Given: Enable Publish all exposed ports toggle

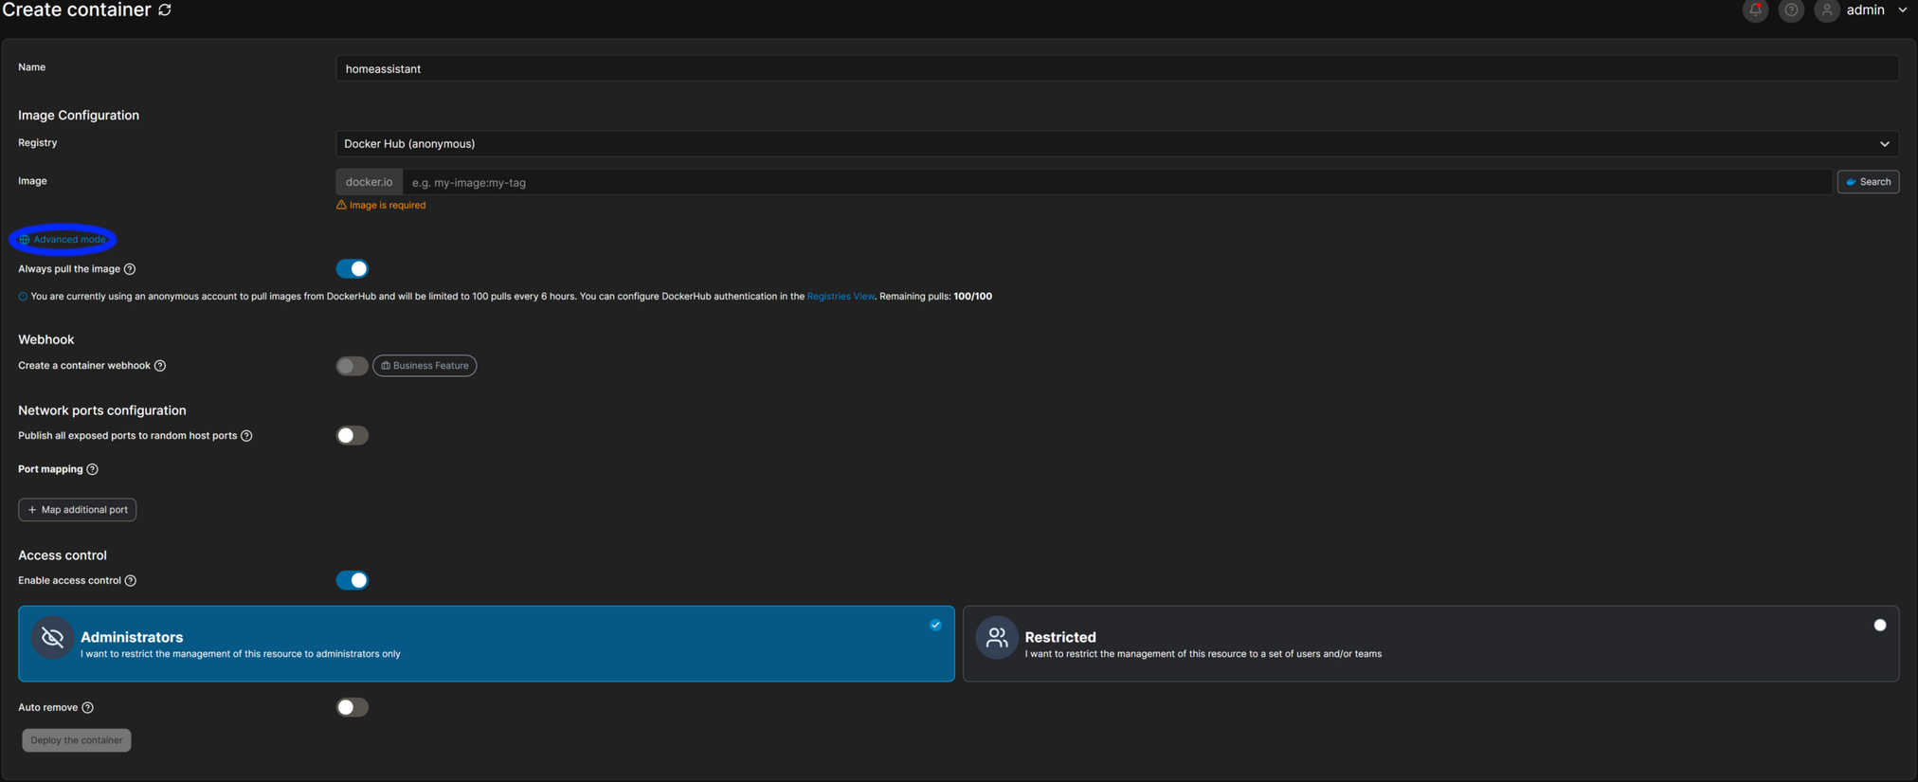Looking at the screenshot, I should point(352,436).
